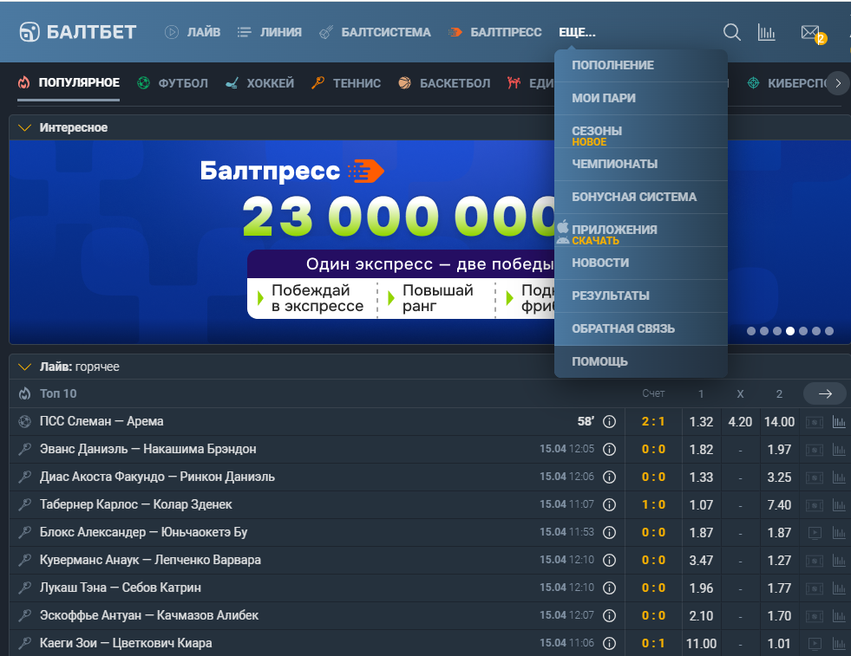Bet 4.20 on draw in ПСС Слеман match

(740, 422)
